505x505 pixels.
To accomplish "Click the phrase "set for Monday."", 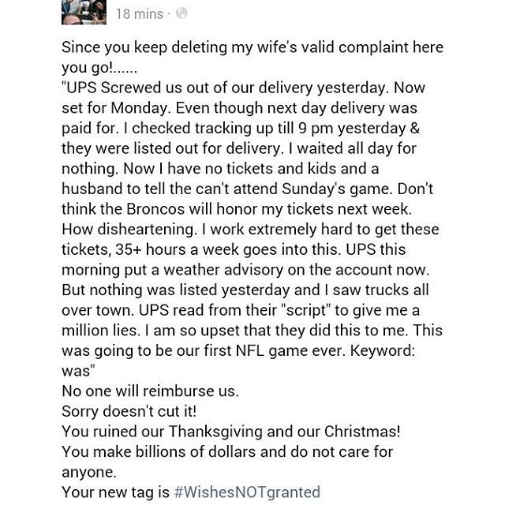I will [115, 108].
